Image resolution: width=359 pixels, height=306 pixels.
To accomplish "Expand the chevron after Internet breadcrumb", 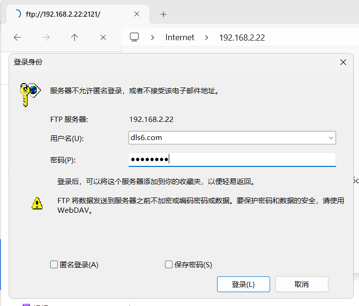I will coord(207,37).
